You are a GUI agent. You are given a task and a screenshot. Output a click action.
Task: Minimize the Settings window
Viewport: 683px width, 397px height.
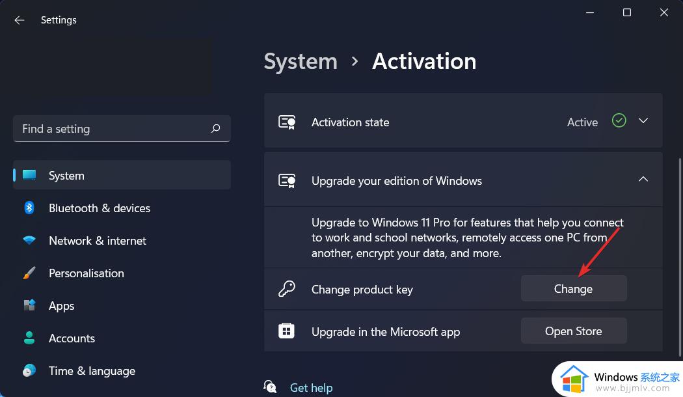pyautogui.click(x=590, y=12)
